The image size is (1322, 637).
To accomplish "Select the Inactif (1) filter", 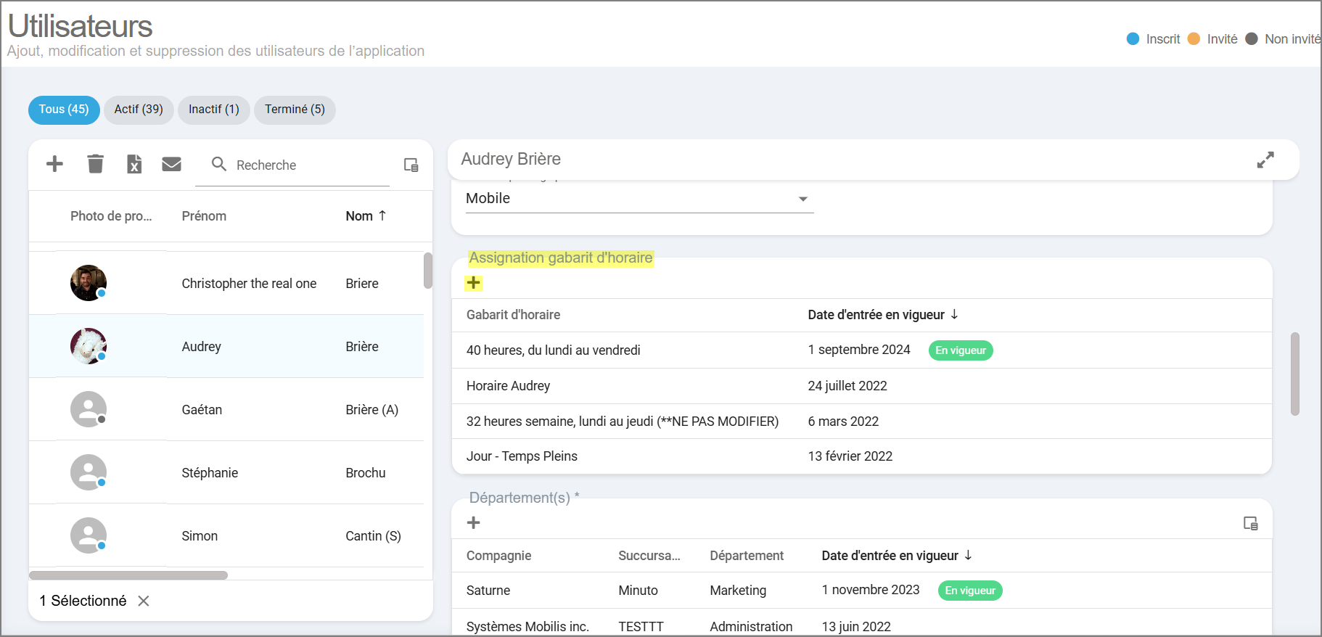I will click(x=213, y=110).
